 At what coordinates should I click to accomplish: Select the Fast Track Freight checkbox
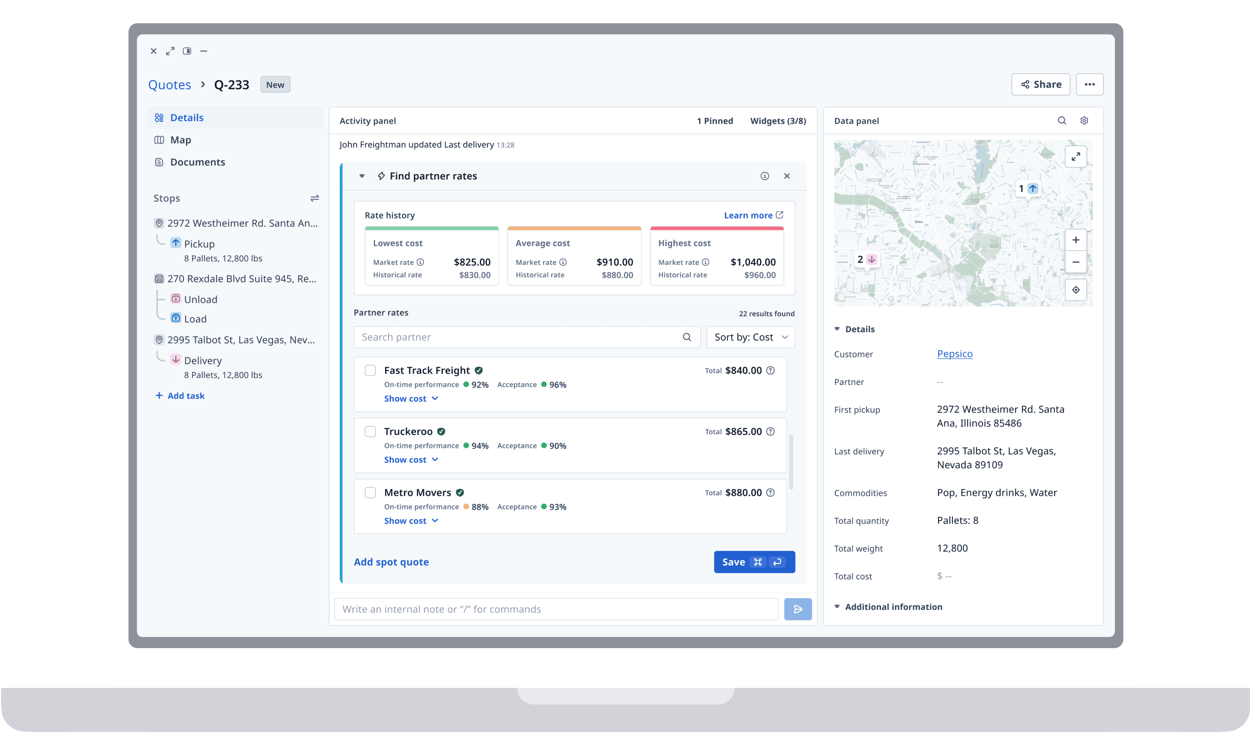click(370, 371)
